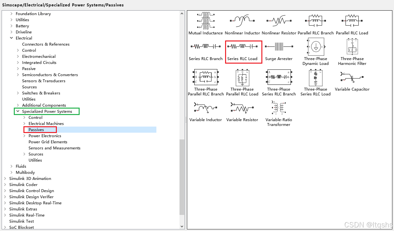This screenshot has height=231, width=394.
Task: Select the Mutual Inductance block icon
Action: click(206, 21)
